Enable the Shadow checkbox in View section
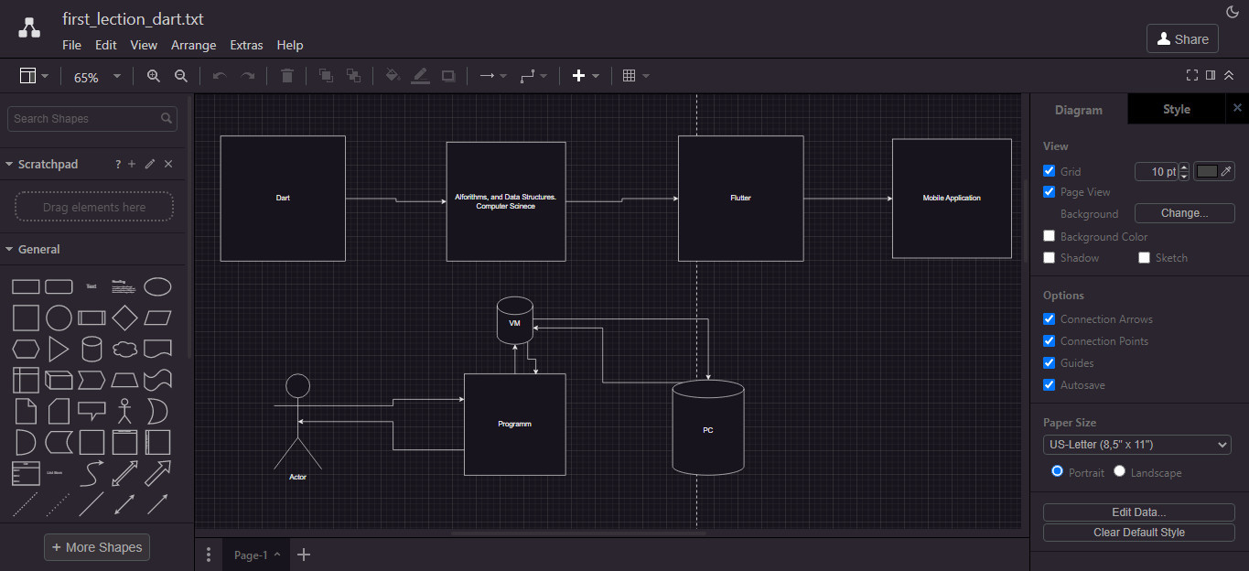This screenshot has height=571, width=1249. tap(1050, 258)
